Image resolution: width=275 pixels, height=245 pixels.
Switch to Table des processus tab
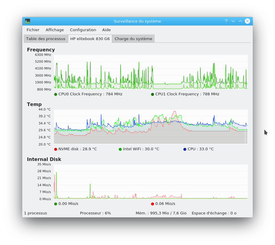[46, 39]
